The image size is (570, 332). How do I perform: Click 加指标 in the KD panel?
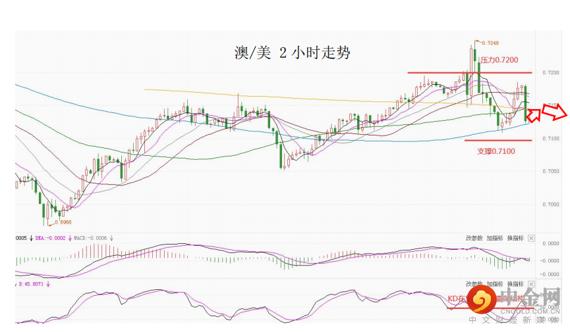[x=495, y=284]
